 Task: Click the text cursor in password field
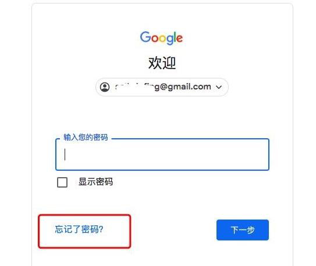pos(65,154)
